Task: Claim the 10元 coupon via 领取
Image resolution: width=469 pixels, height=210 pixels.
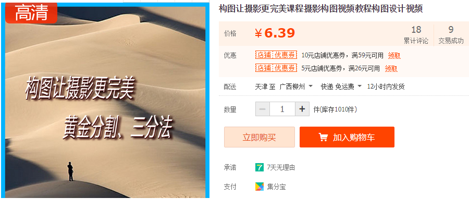Action: tap(394, 55)
